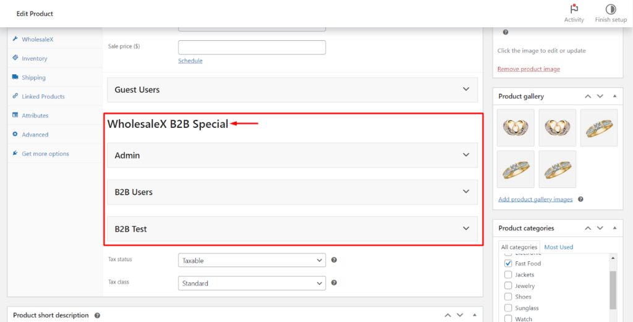Open the Tax status dropdown

252,260
